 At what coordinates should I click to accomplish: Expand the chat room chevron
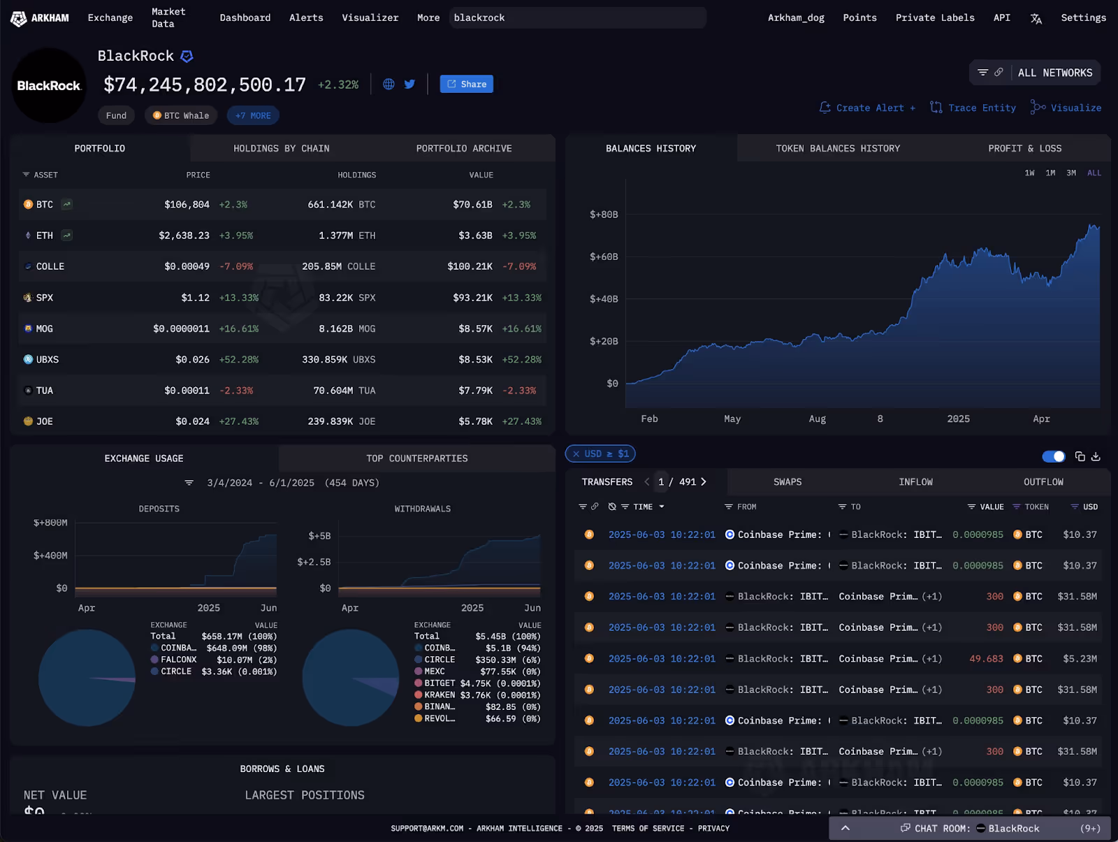point(845,828)
